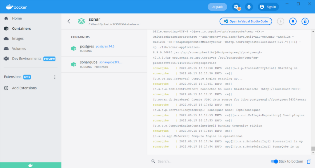Click the Docker whale logo
The image size is (315, 168).
point(16,7)
